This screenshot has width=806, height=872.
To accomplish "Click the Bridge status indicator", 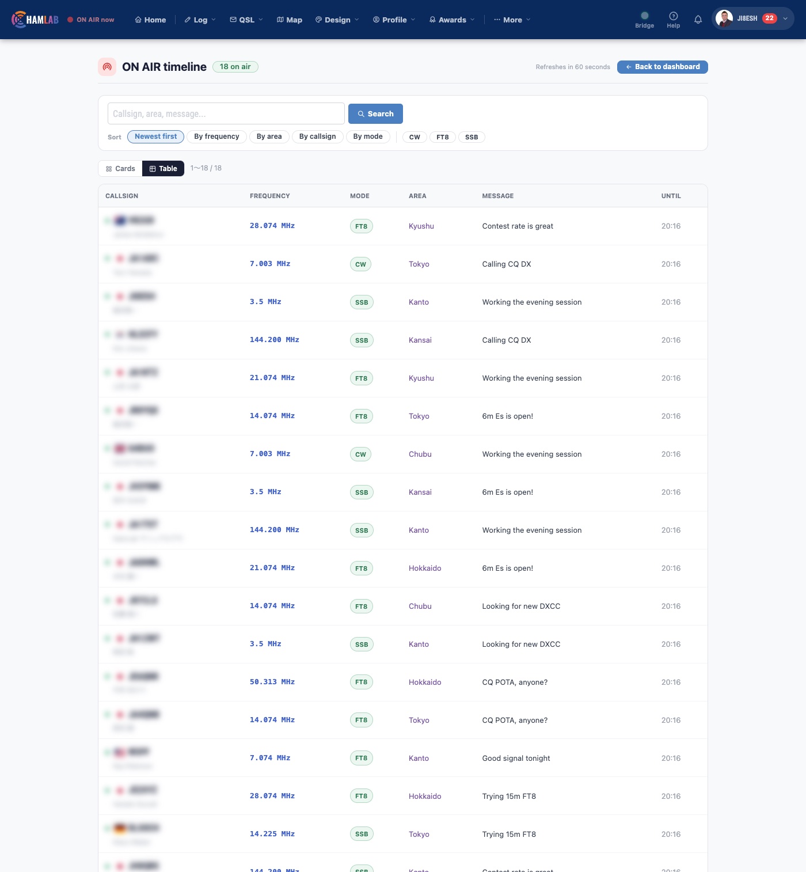I will (x=644, y=20).
